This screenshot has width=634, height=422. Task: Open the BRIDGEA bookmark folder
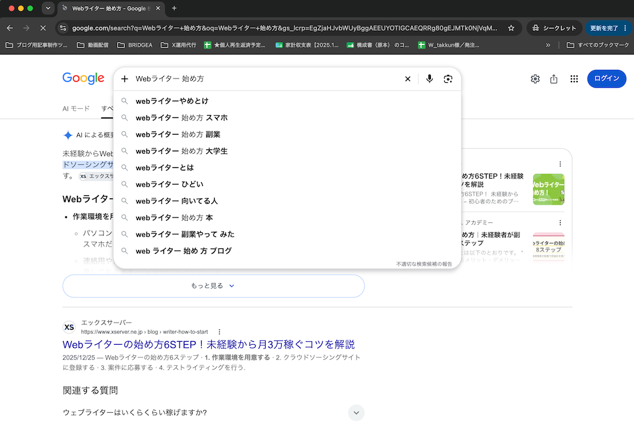(134, 44)
